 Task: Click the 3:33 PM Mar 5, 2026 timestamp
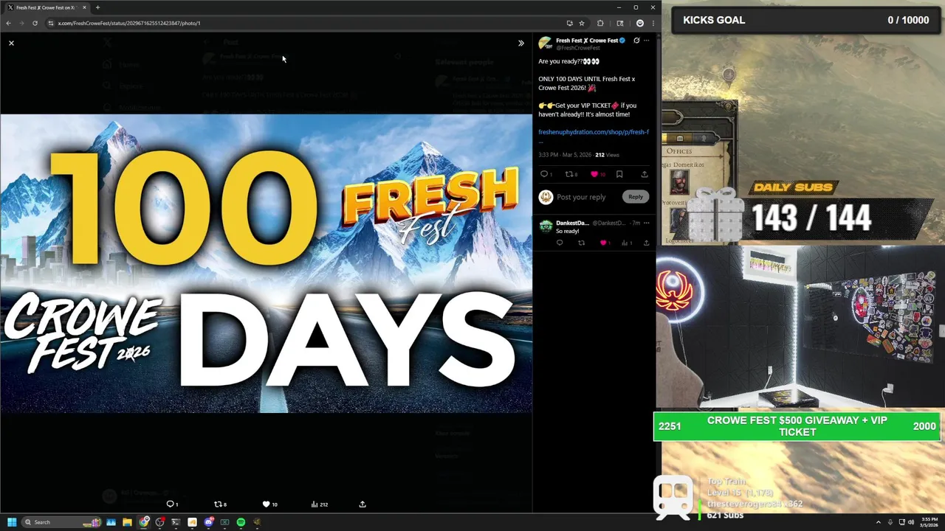pos(565,155)
